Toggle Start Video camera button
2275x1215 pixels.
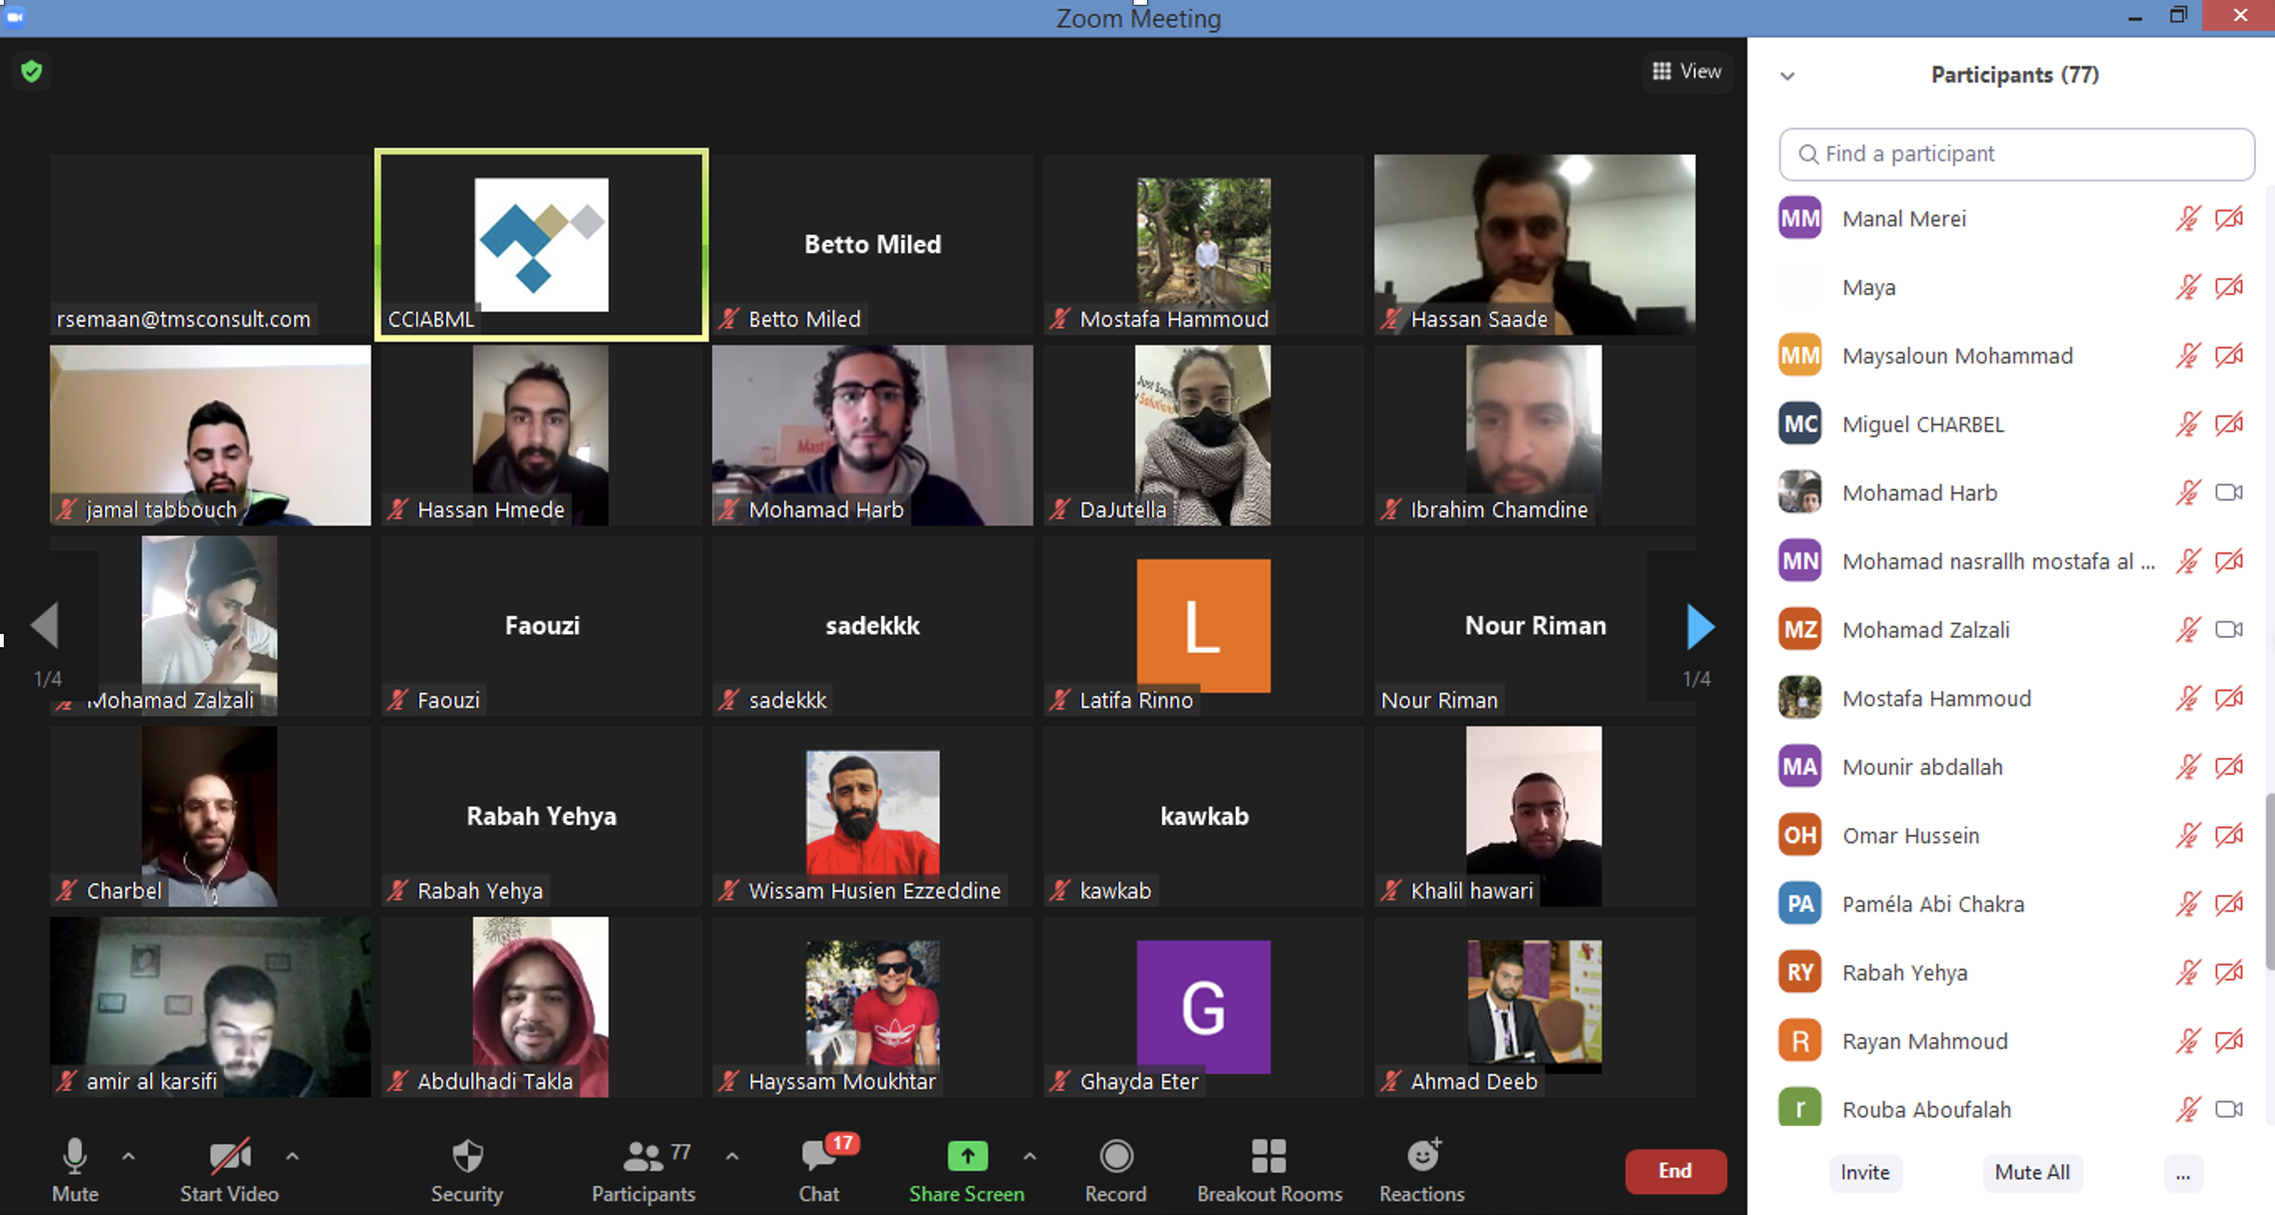coord(229,1156)
